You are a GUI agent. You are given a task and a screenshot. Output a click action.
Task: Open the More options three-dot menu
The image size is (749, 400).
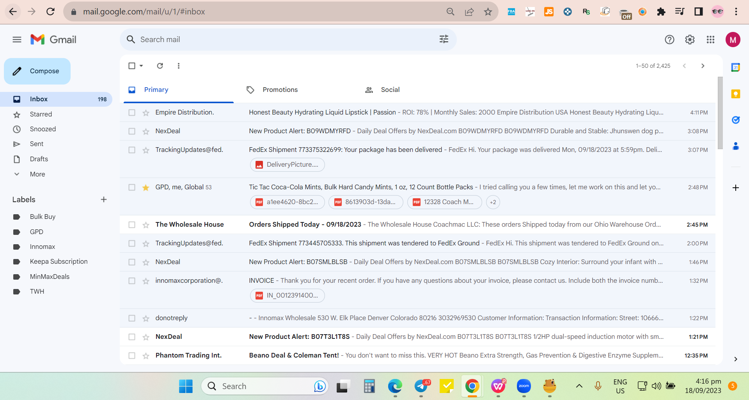(179, 66)
